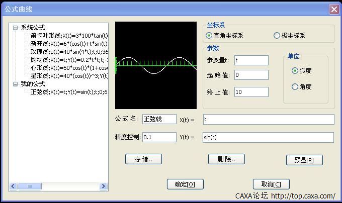Click the 系统公式 tree label
Screen dimensions: 342x203
[33, 28]
